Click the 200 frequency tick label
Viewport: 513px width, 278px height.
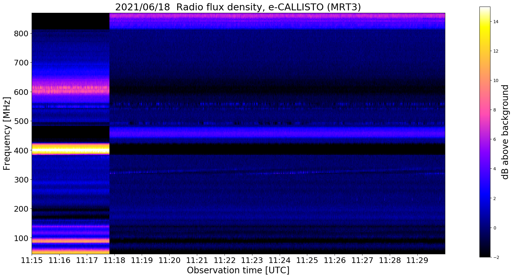[21, 209]
